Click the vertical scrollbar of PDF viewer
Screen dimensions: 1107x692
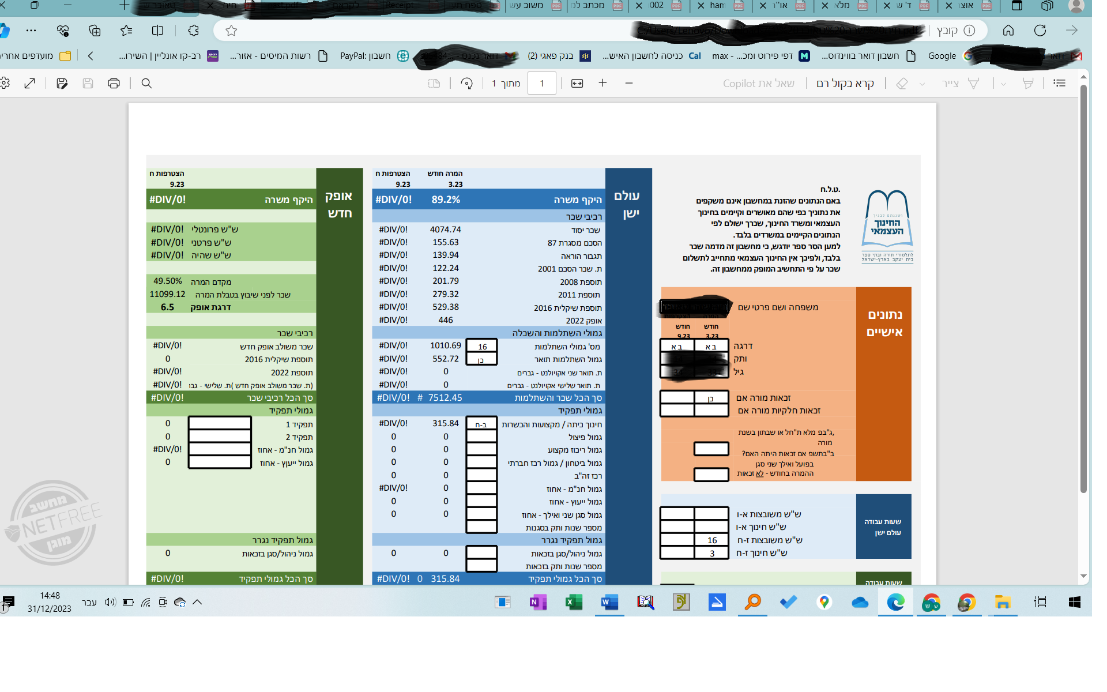(x=1083, y=288)
